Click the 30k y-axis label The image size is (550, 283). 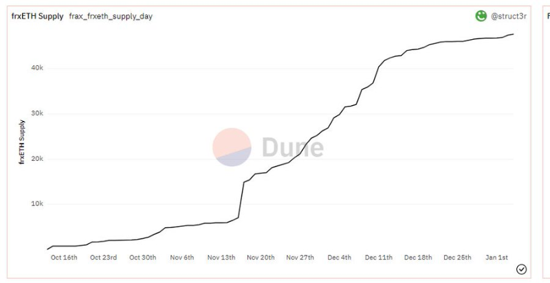coord(36,113)
